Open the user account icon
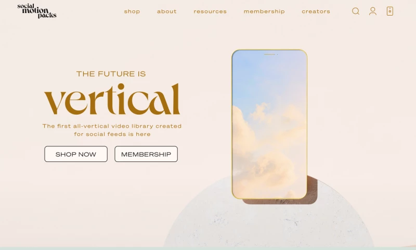The image size is (416, 250). (x=373, y=11)
